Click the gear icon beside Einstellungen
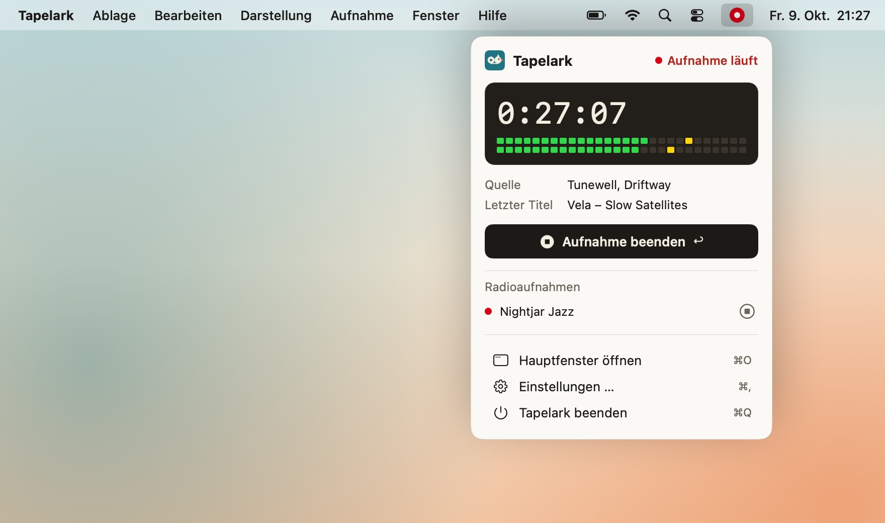 point(501,386)
